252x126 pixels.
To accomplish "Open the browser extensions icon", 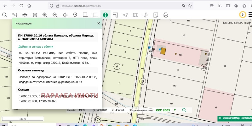I will point(244,6).
